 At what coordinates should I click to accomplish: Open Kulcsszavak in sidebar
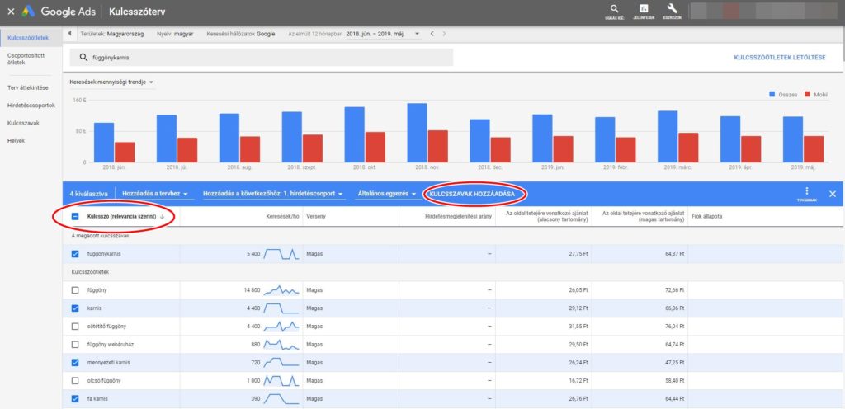[23, 123]
